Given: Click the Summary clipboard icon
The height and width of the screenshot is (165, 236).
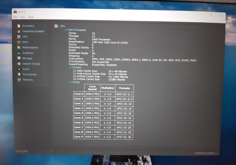Looking at the screenshot, I should pyautogui.click(x=19, y=26).
